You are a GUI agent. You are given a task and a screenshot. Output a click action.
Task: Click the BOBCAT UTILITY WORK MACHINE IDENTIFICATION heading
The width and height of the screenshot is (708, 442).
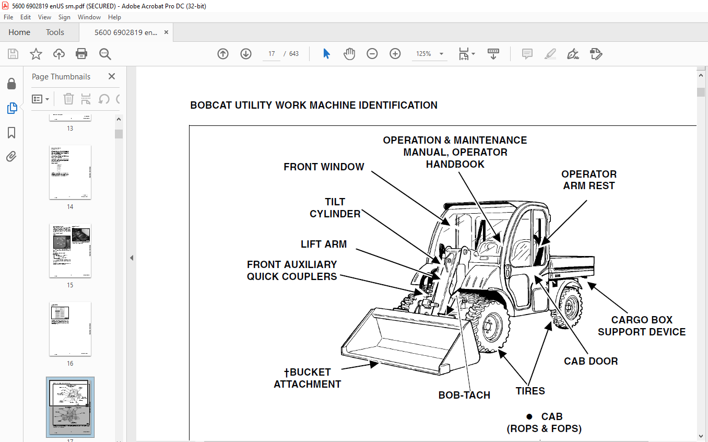pyautogui.click(x=314, y=105)
